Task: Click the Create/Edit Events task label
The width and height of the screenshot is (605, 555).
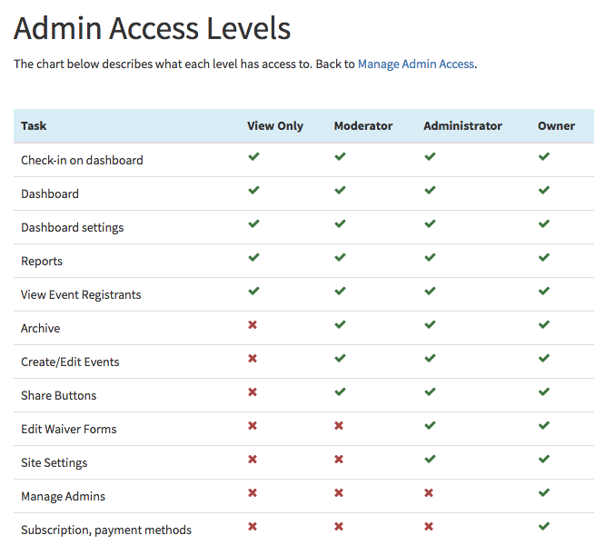Action: point(70,362)
